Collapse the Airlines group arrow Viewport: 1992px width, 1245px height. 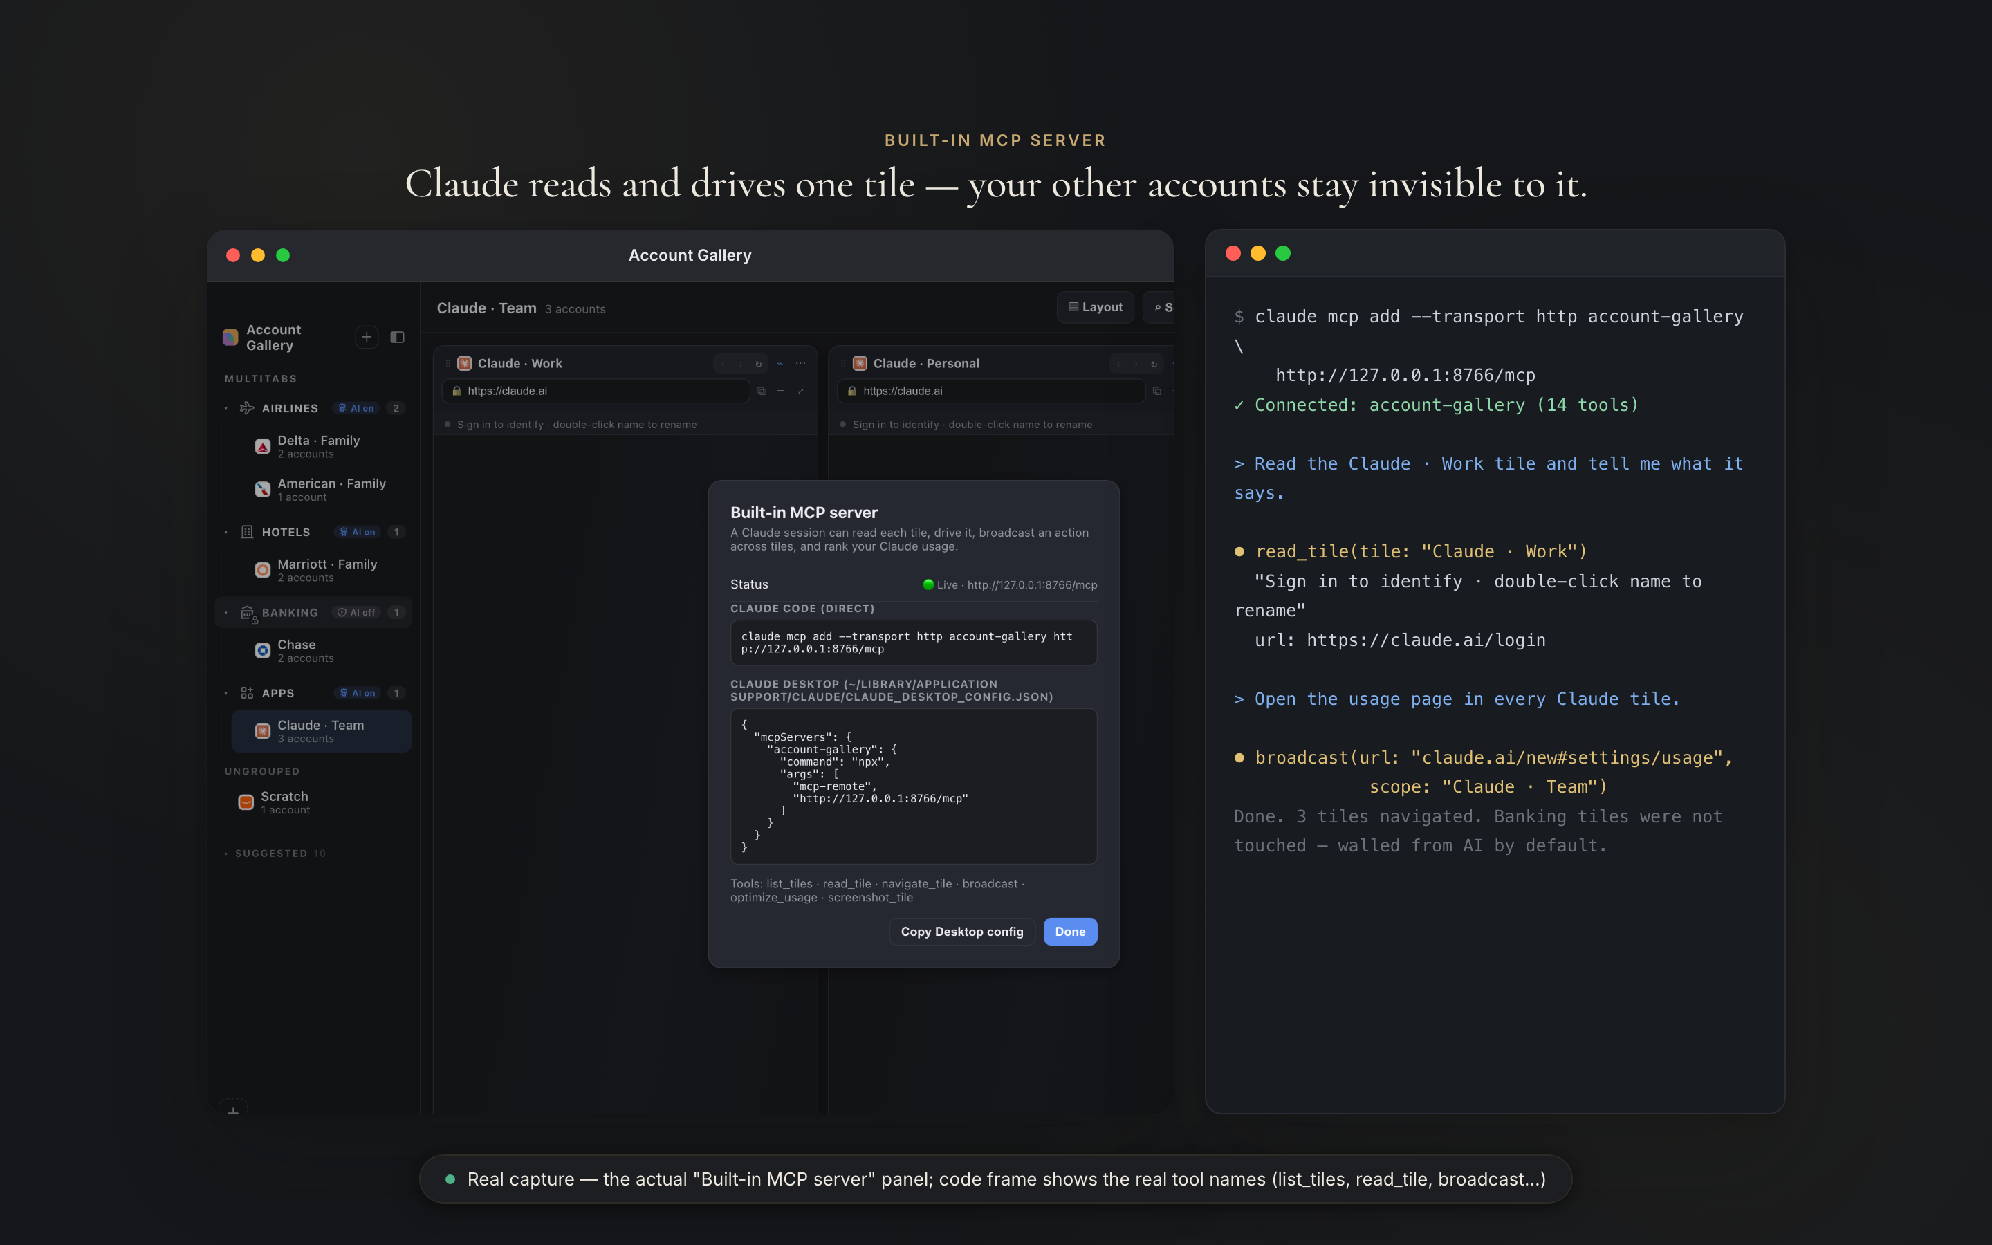coord(226,408)
